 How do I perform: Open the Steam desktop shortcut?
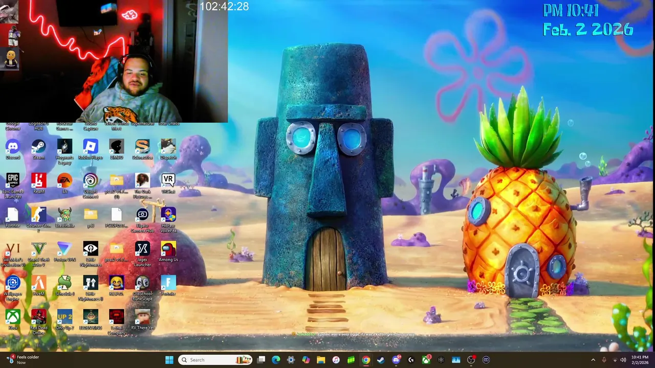38,150
